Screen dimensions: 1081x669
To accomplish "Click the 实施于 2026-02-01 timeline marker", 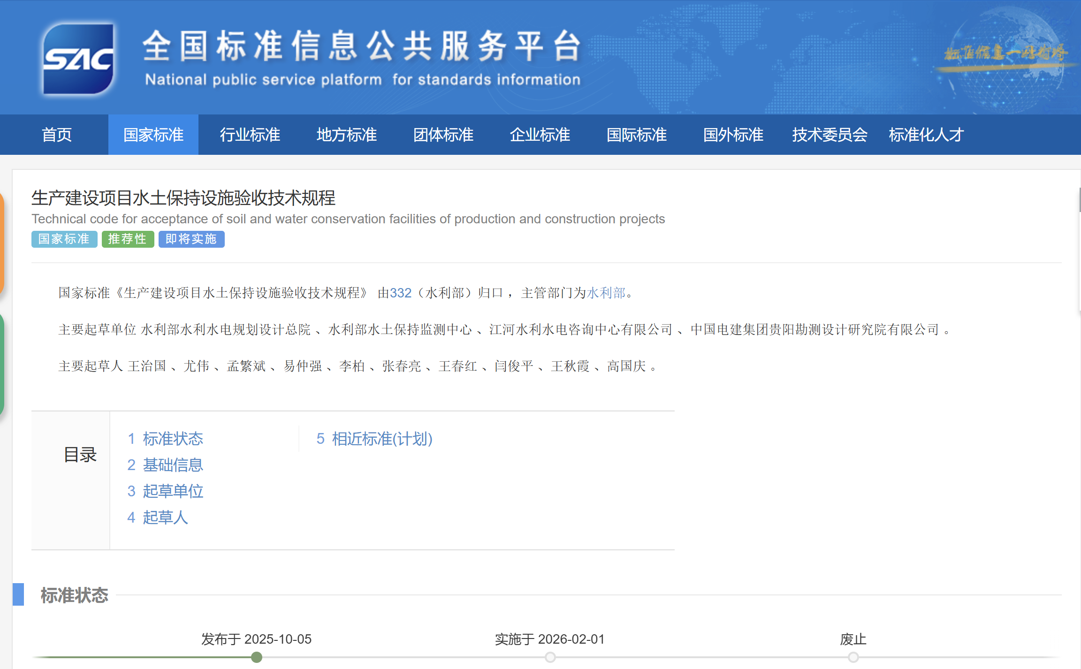I will pos(550,657).
